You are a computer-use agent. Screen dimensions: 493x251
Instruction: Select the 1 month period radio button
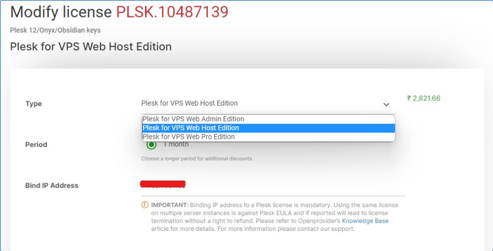tap(151, 144)
